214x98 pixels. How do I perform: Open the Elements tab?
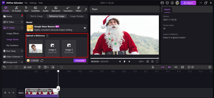coord(56,9)
